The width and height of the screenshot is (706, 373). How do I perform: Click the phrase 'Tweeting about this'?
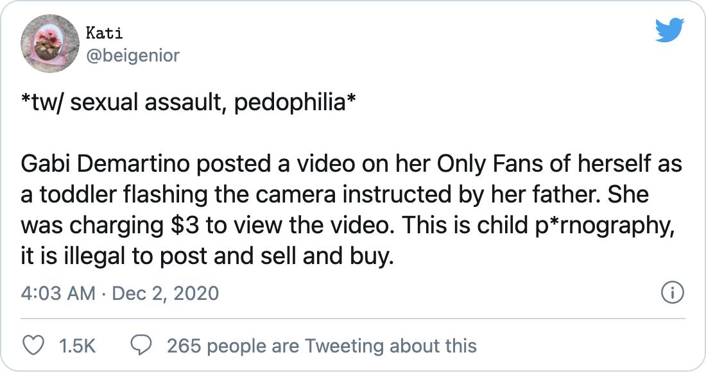coord(391,346)
